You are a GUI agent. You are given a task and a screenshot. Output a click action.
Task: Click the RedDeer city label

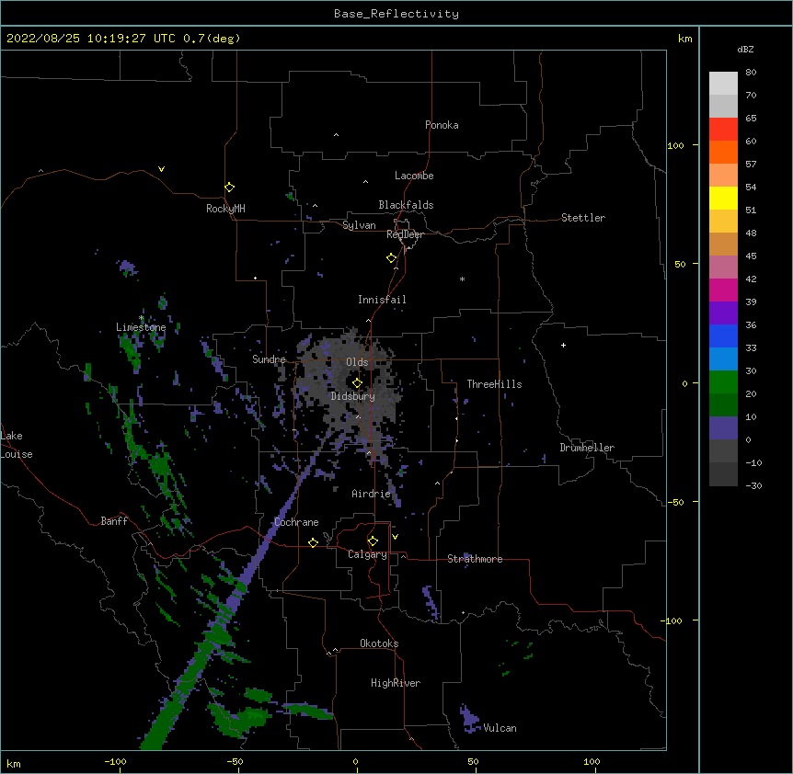pyautogui.click(x=405, y=234)
